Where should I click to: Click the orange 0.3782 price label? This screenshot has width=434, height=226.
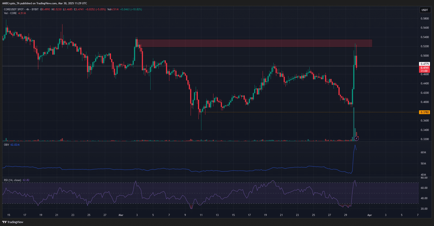point(425,112)
